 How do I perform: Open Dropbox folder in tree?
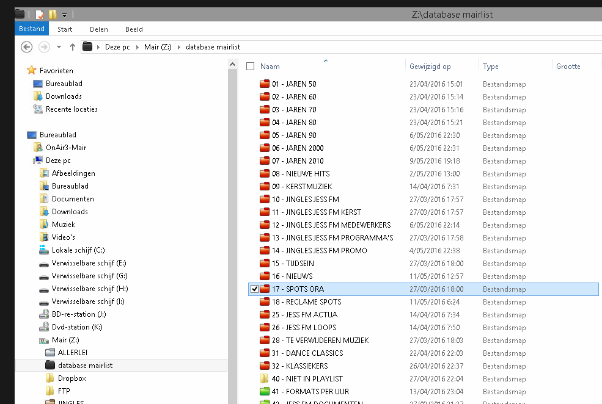tap(72, 378)
